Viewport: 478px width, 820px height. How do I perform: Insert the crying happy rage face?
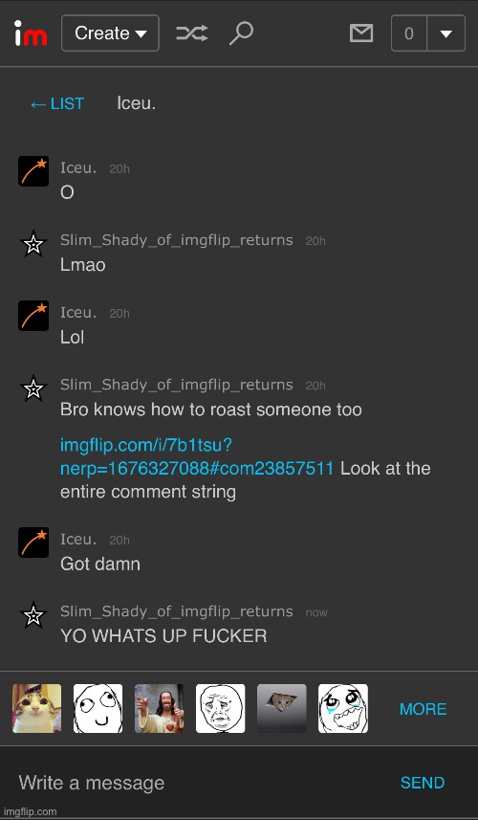(342, 708)
